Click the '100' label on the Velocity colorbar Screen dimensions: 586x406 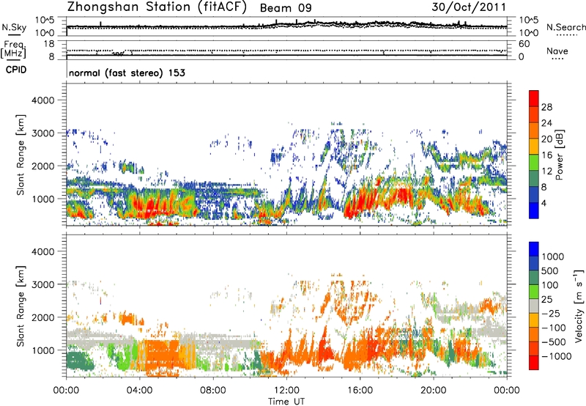click(x=550, y=285)
